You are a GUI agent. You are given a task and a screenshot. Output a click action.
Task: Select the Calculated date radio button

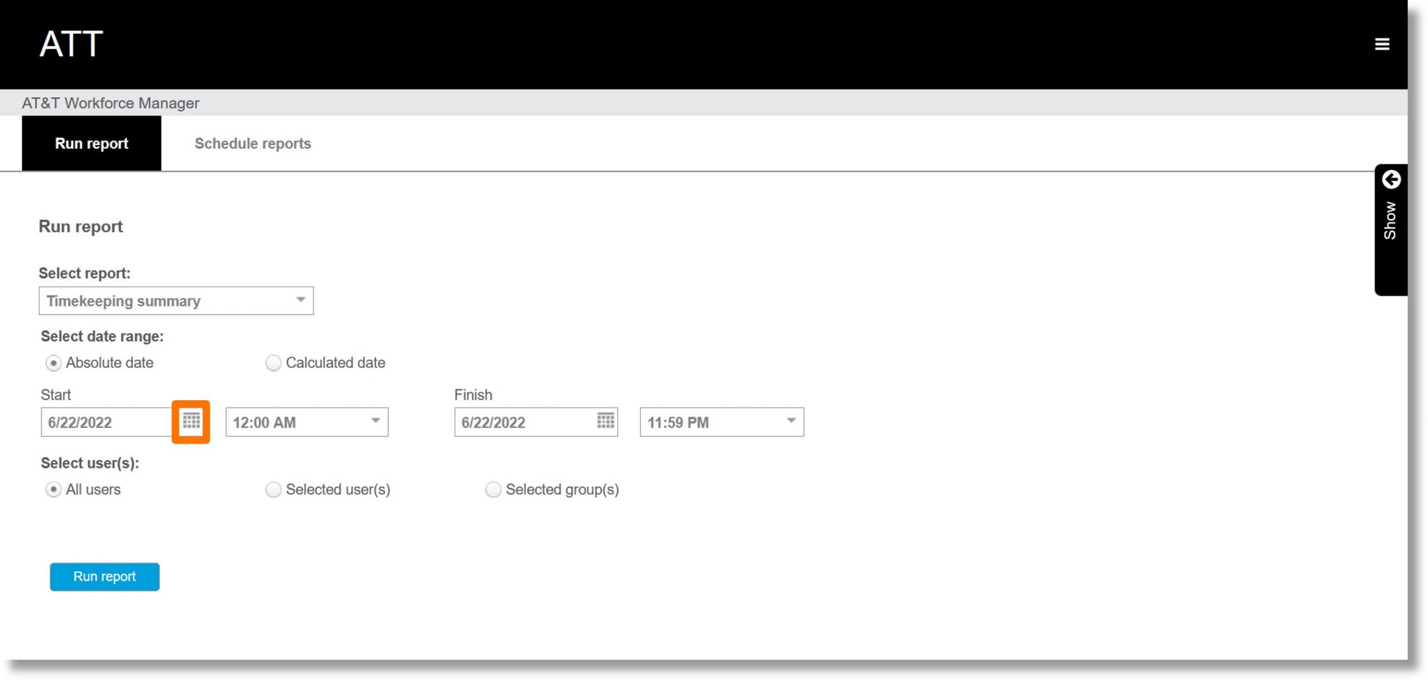pyautogui.click(x=273, y=363)
